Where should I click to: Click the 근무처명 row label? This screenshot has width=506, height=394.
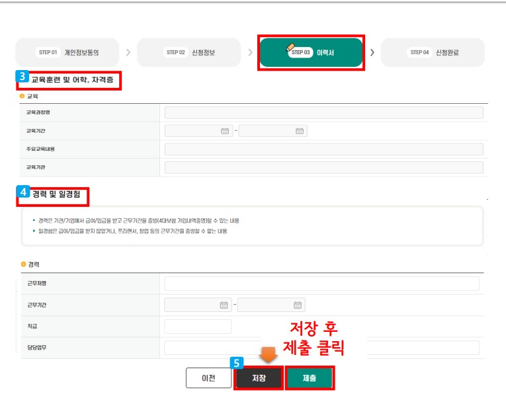(37, 283)
